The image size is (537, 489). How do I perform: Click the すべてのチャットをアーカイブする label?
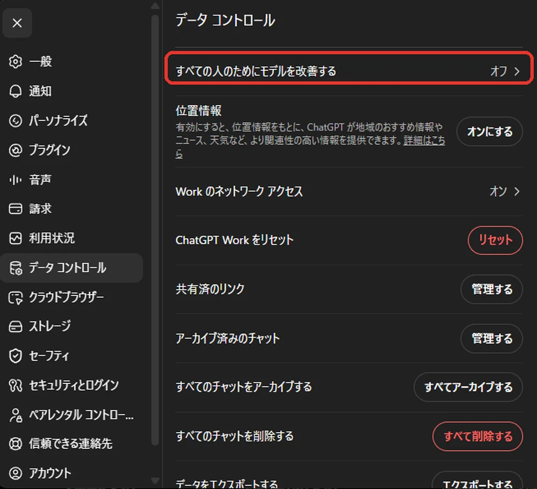(x=244, y=387)
